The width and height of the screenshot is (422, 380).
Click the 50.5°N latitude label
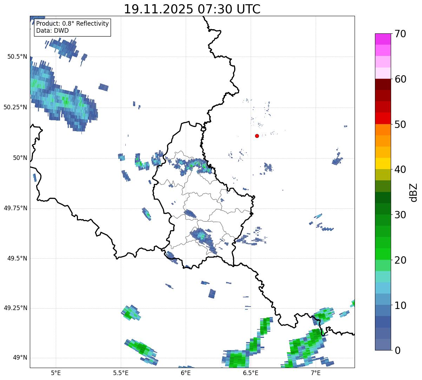(17, 57)
